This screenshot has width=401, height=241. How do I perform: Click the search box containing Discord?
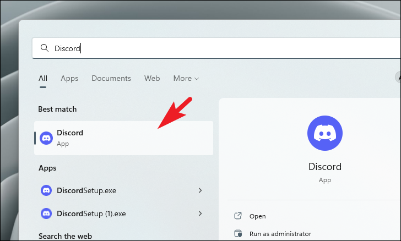[216, 48]
